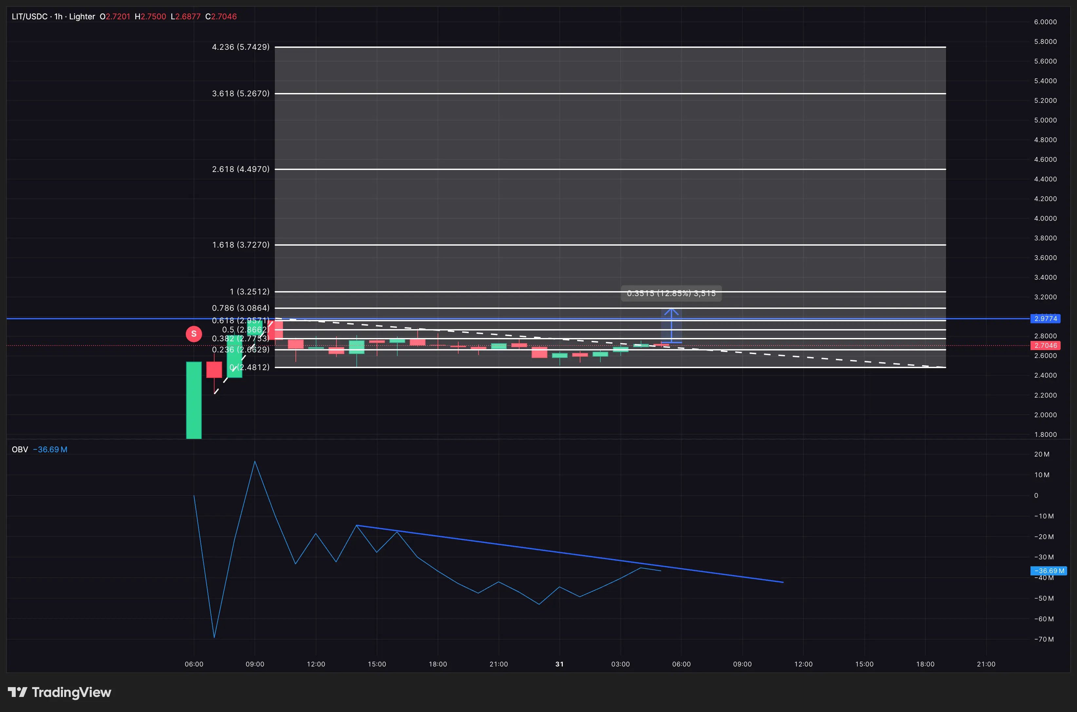Click the 1 (3.2512) Fibonacci level label
1077x712 pixels.
[249, 291]
